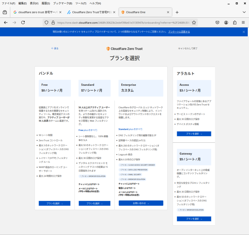Click the プランを選択 page heading
Image resolution: width=249 pixels, height=235 pixels.
pyautogui.click(x=124, y=58)
